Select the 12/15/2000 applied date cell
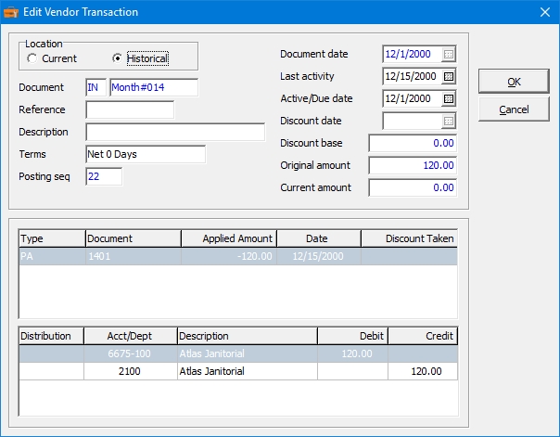The image size is (560, 437). pyautogui.click(x=319, y=256)
